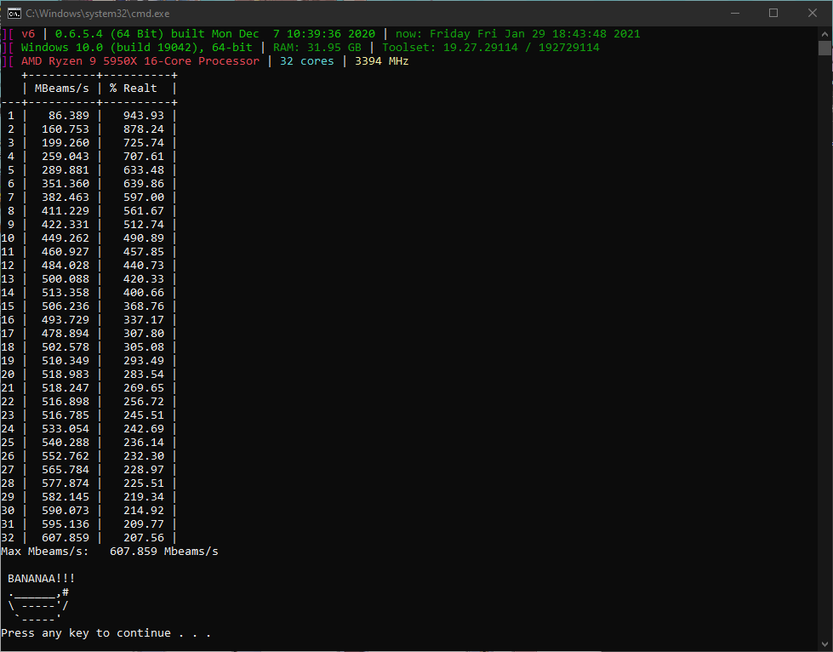Click the window title C:\Windows\system32\cmd.exe

98,14
